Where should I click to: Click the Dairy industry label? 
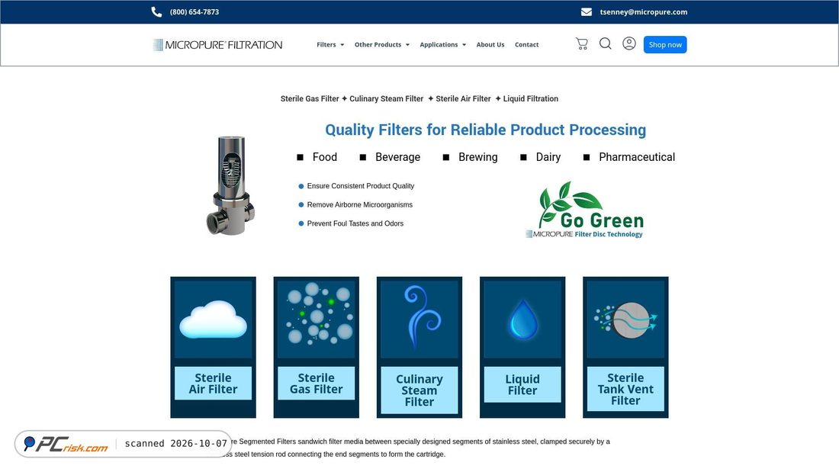(548, 157)
